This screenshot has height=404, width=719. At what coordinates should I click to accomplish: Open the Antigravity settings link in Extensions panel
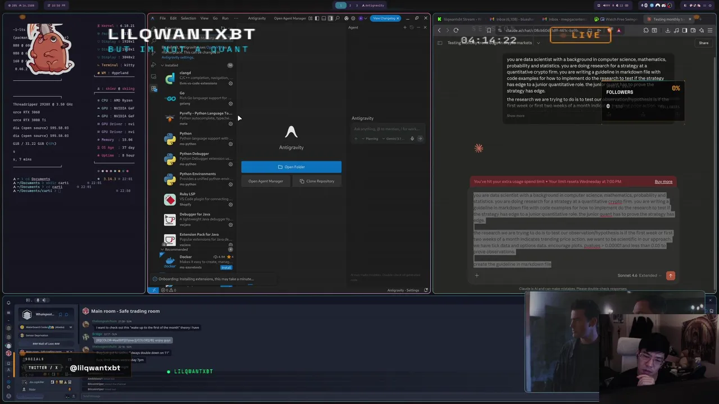[178, 57]
